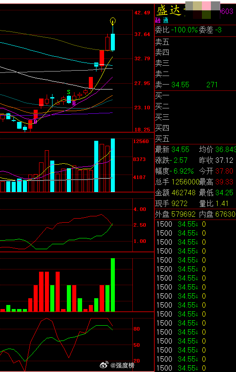Select the latest cyan candlestick on the chart
The height and width of the screenshot is (372, 236).
point(113,42)
